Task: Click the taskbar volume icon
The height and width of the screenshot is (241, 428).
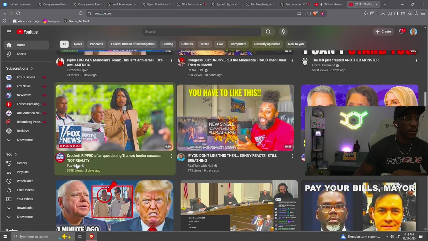Action: (392, 237)
